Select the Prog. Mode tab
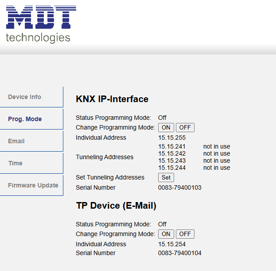 [25, 119]
